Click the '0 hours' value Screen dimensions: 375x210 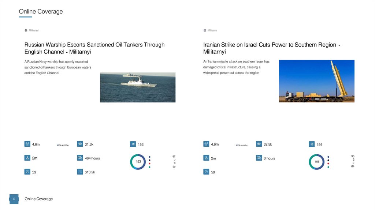point(269,158)
